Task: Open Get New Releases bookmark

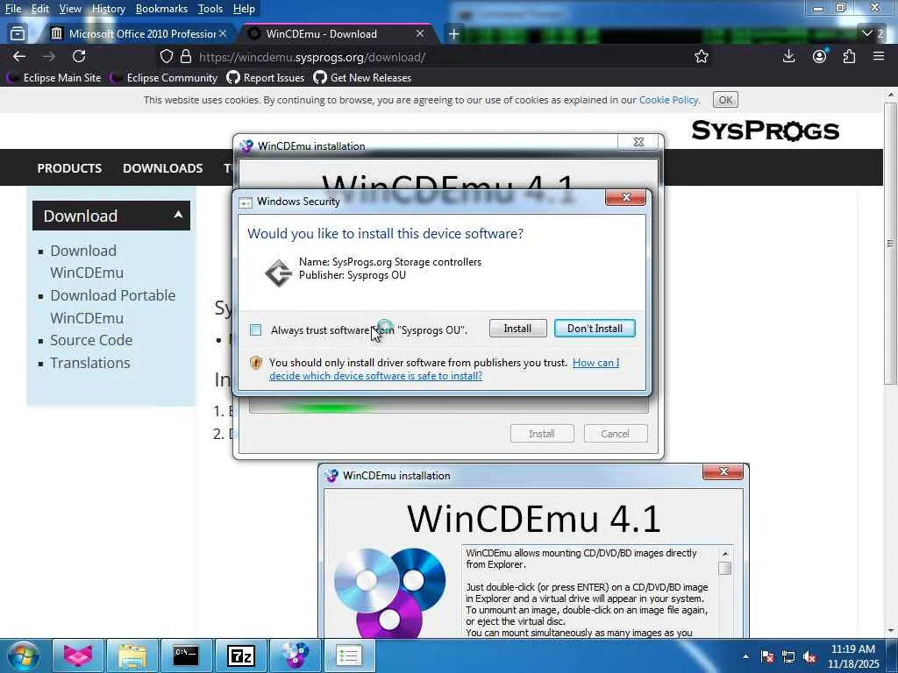Action: (x=362, y=78)
